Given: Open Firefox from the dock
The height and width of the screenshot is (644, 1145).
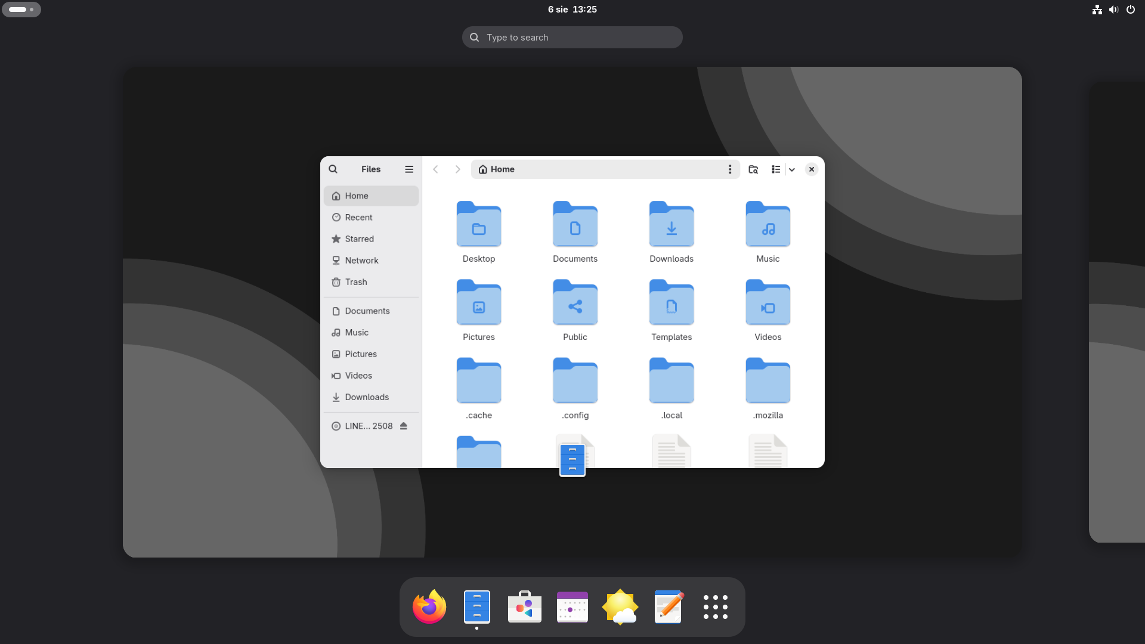Looking at the screenshot, I should pos(429,606).
